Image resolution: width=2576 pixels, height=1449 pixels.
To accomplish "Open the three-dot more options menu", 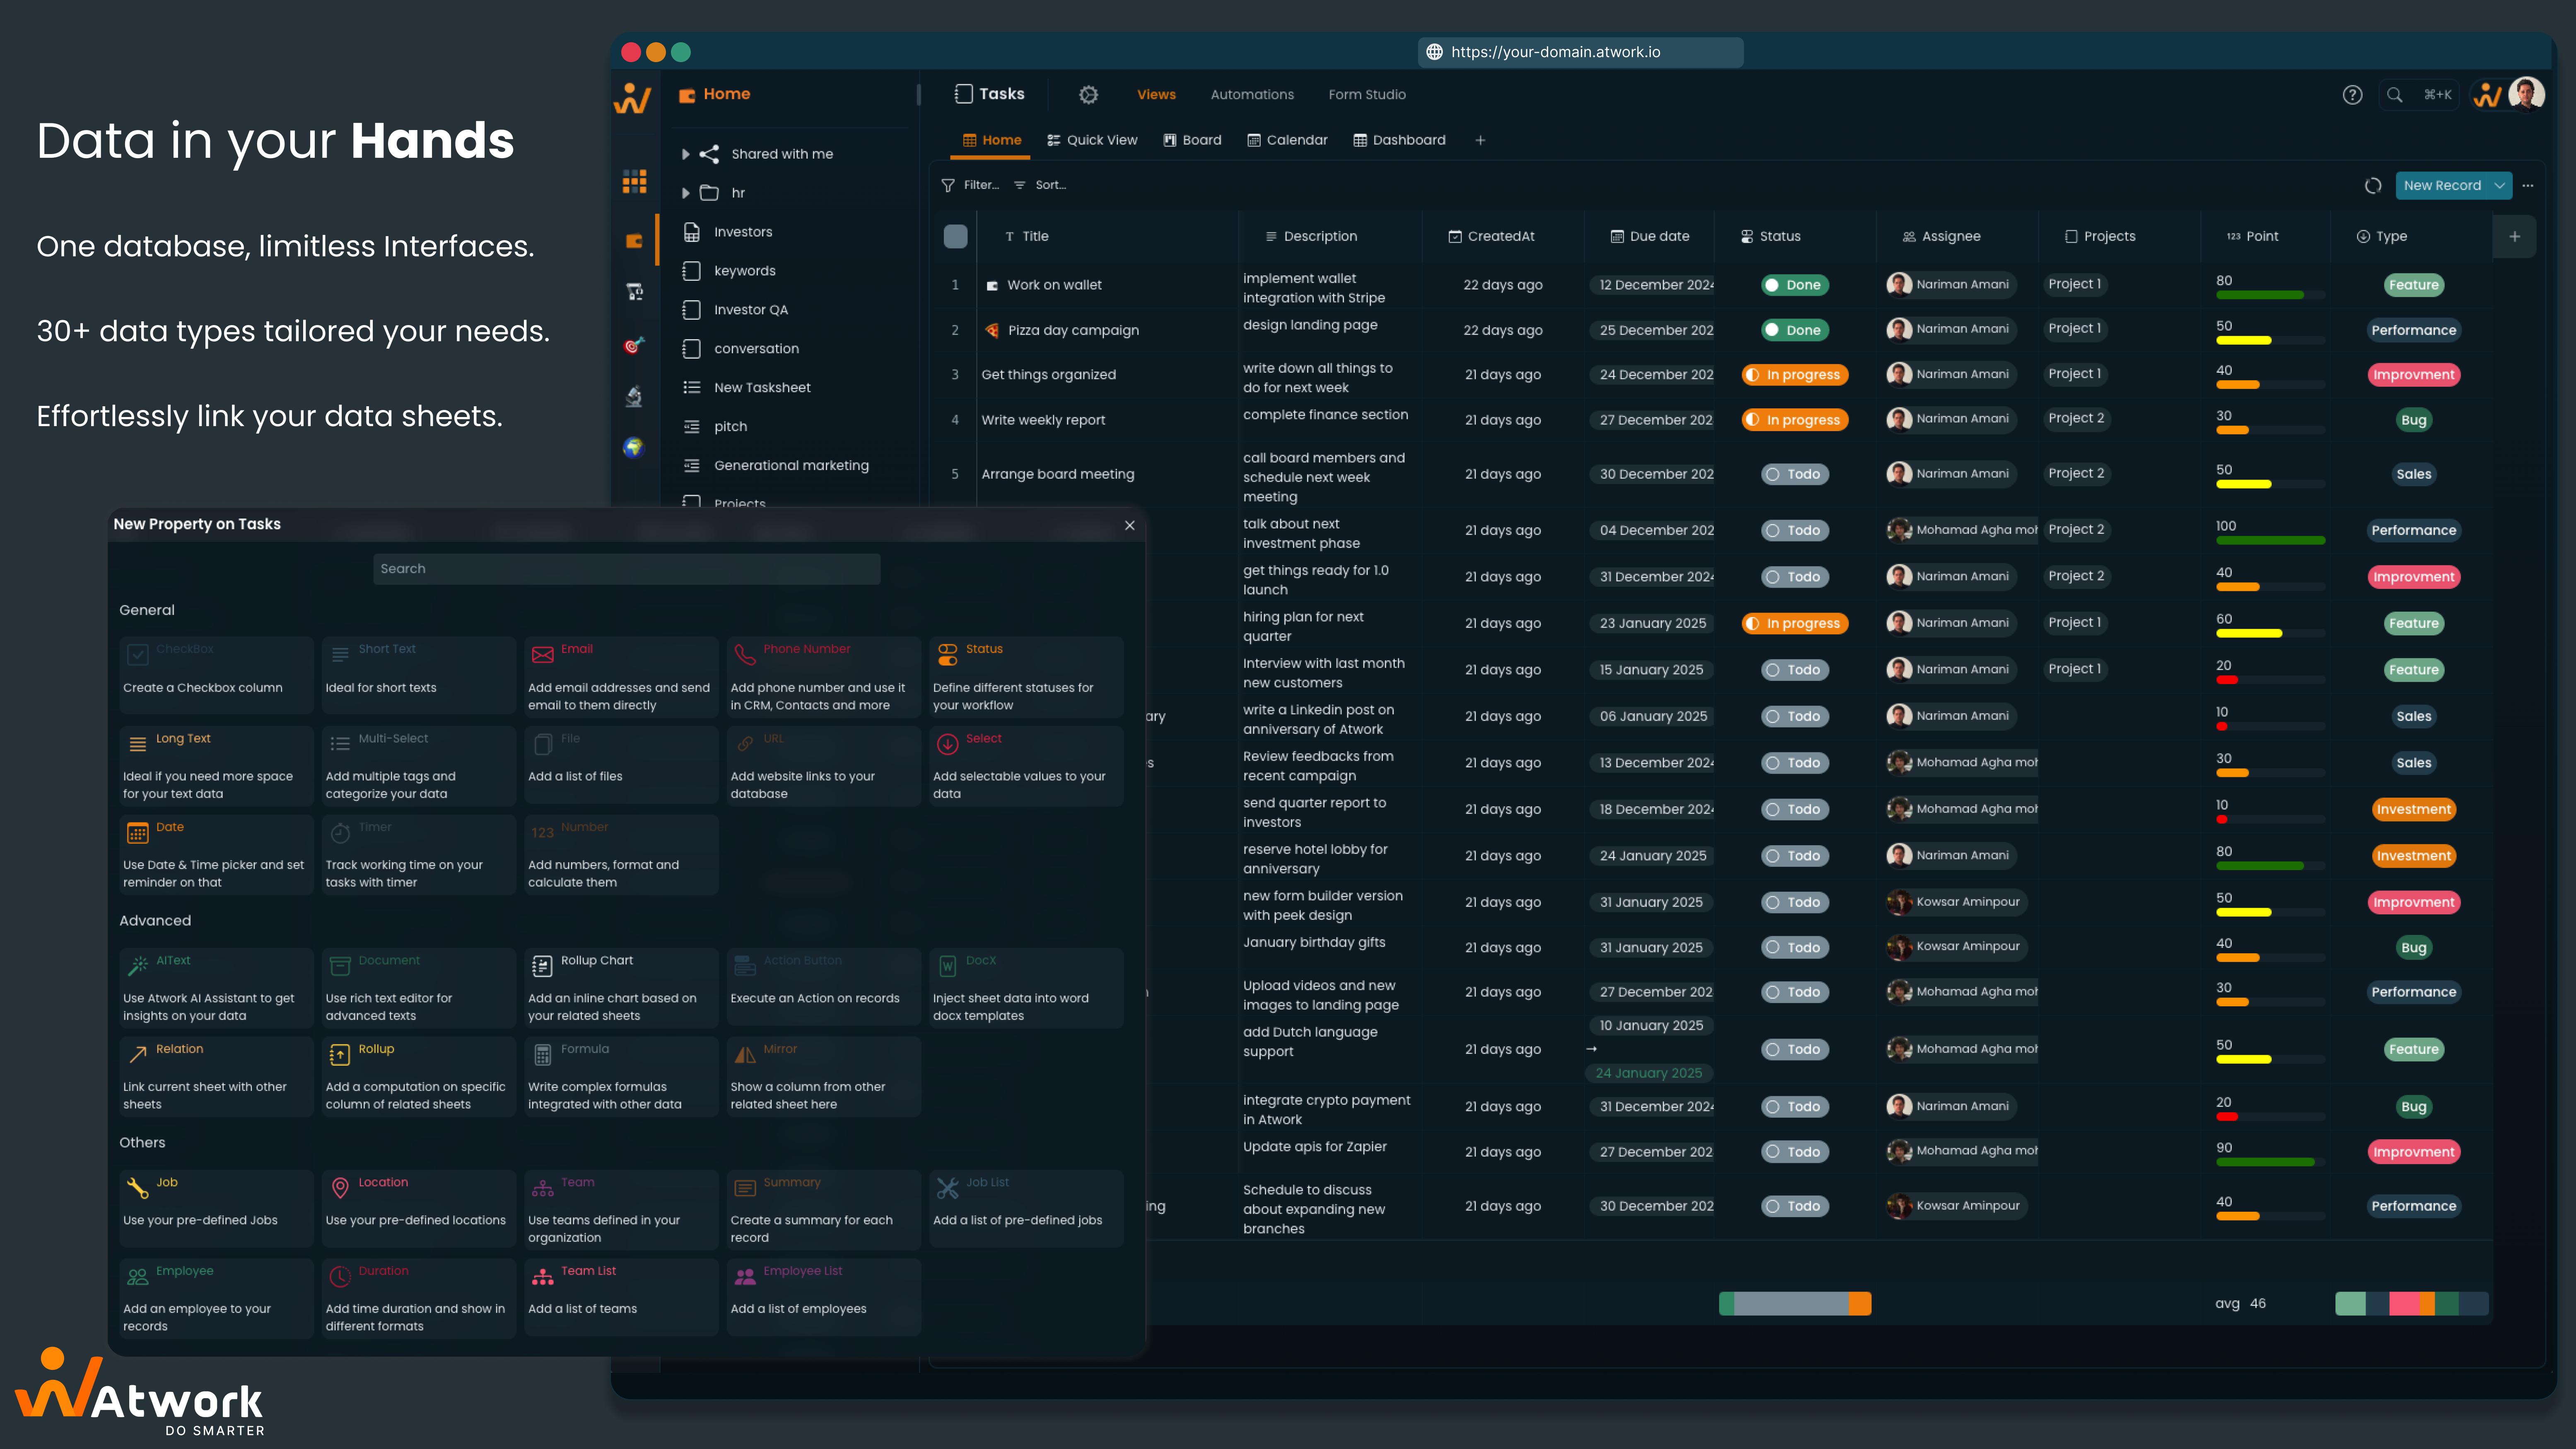I will pyautogui.click(x=2528, y=185).
